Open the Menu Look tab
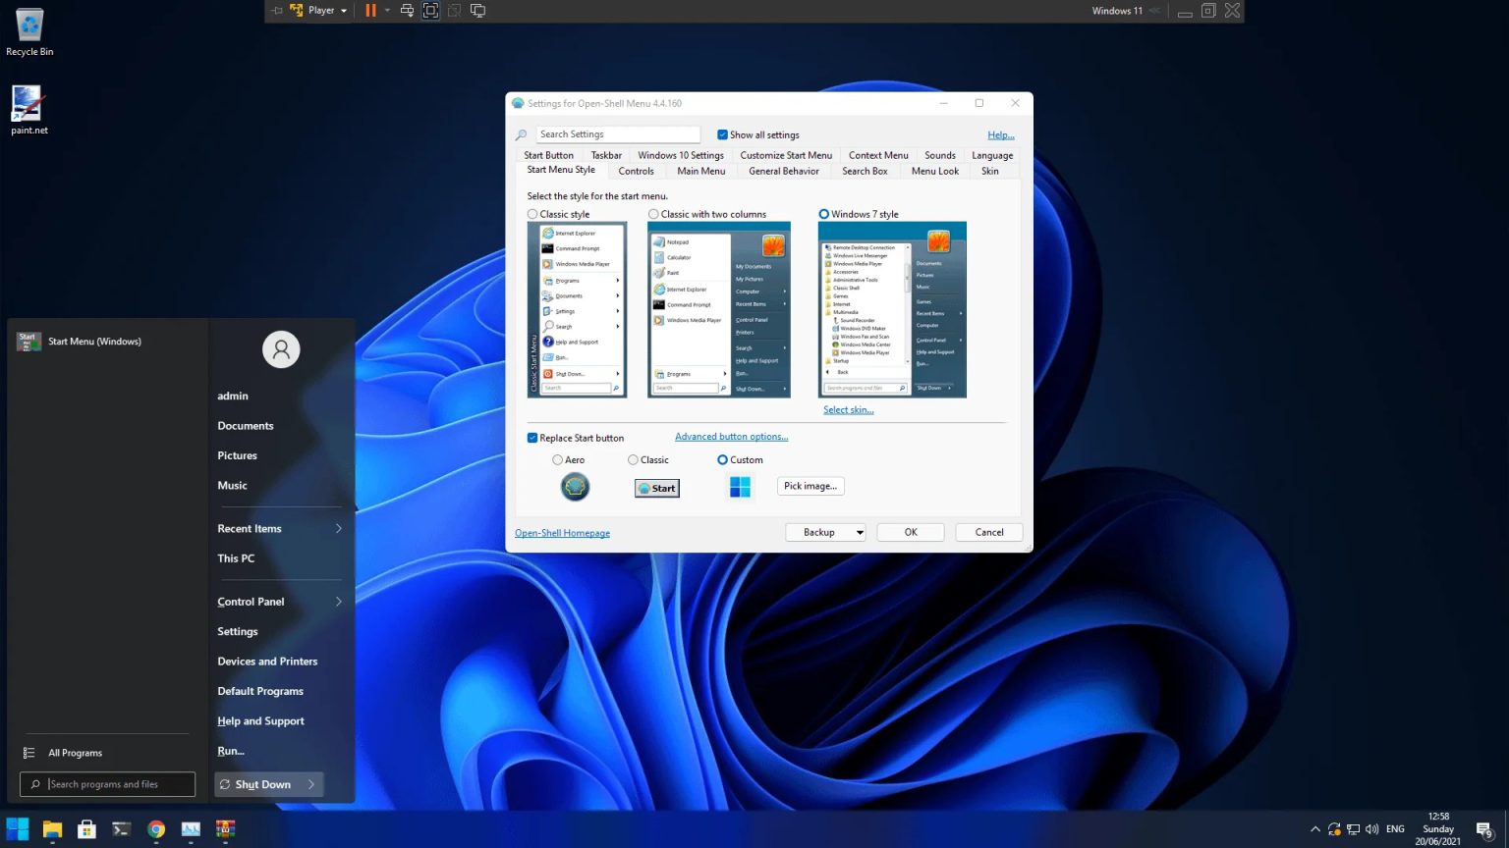The image size is (1509, 848). pyautogui.click(x=934, y=171)
